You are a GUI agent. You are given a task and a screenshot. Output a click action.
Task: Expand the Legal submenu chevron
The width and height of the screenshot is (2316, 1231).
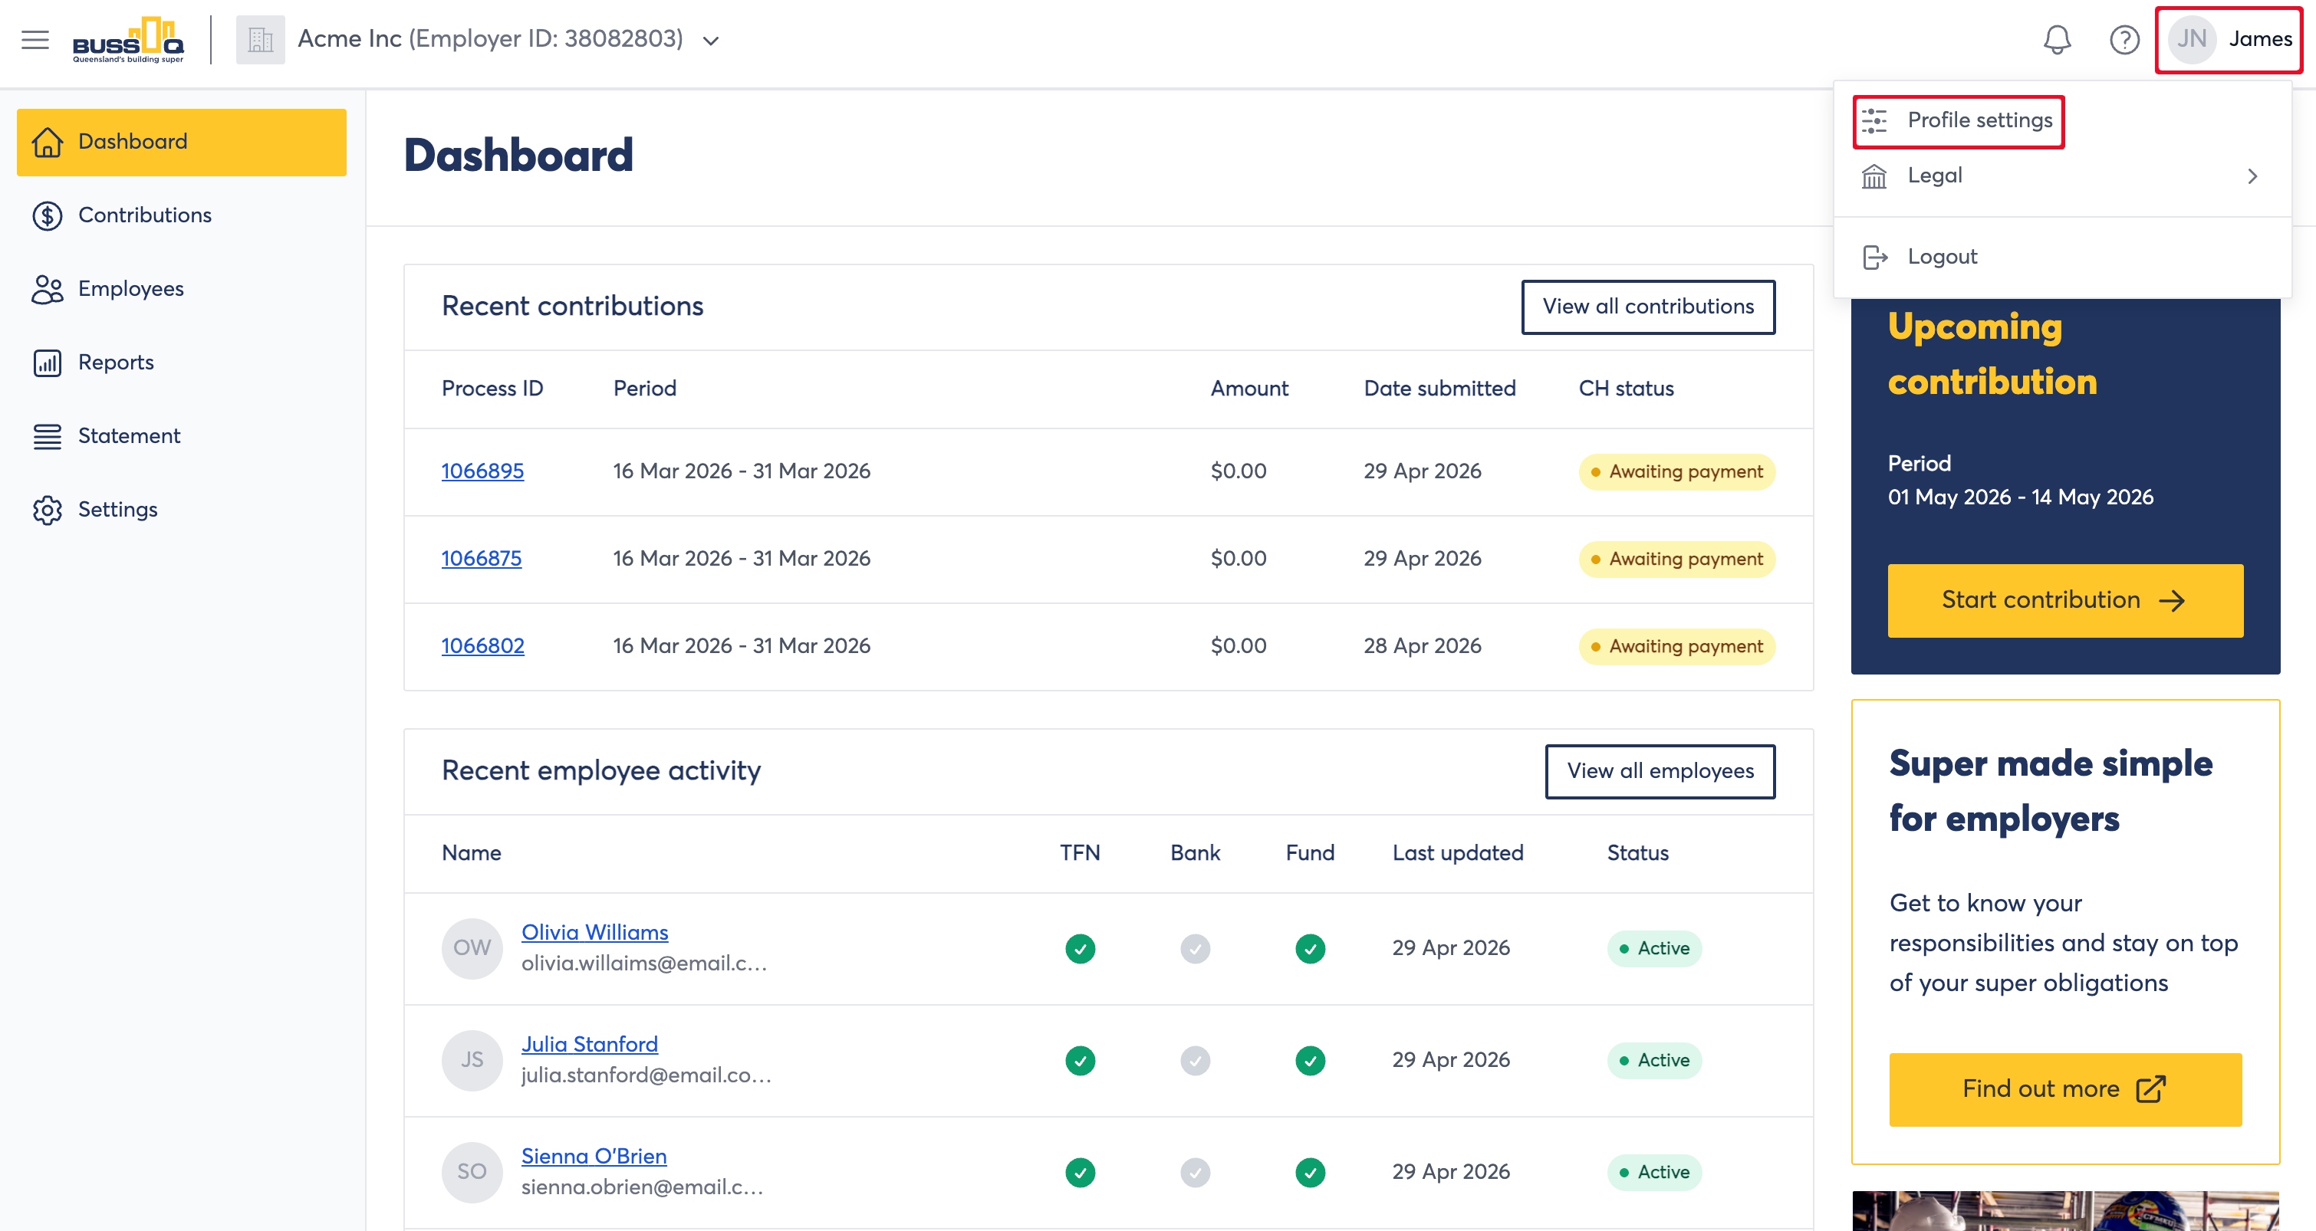[x=2252, y=176]
